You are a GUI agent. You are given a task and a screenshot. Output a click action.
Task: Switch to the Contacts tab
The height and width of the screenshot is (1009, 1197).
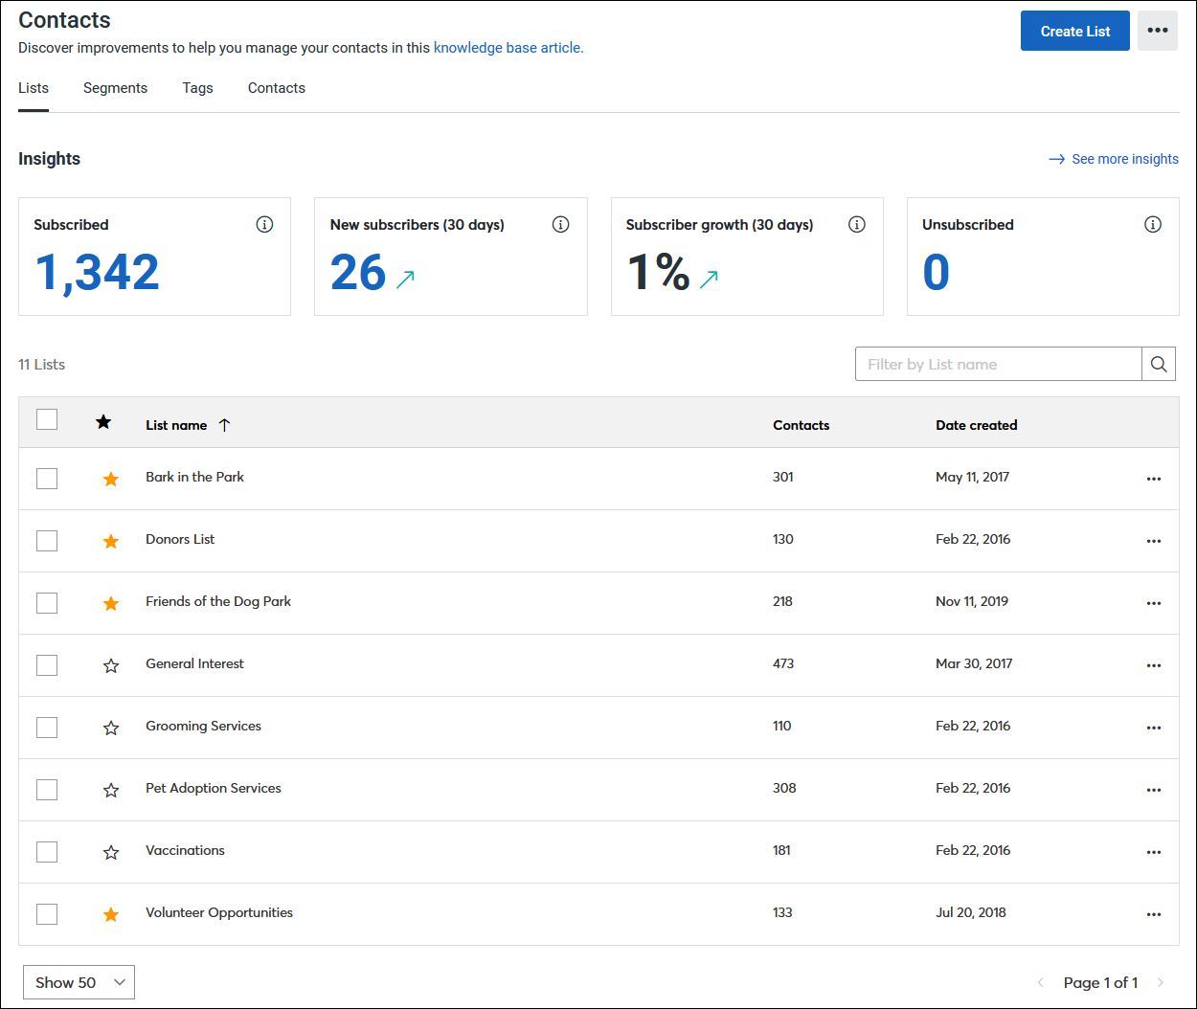[277, 88]
